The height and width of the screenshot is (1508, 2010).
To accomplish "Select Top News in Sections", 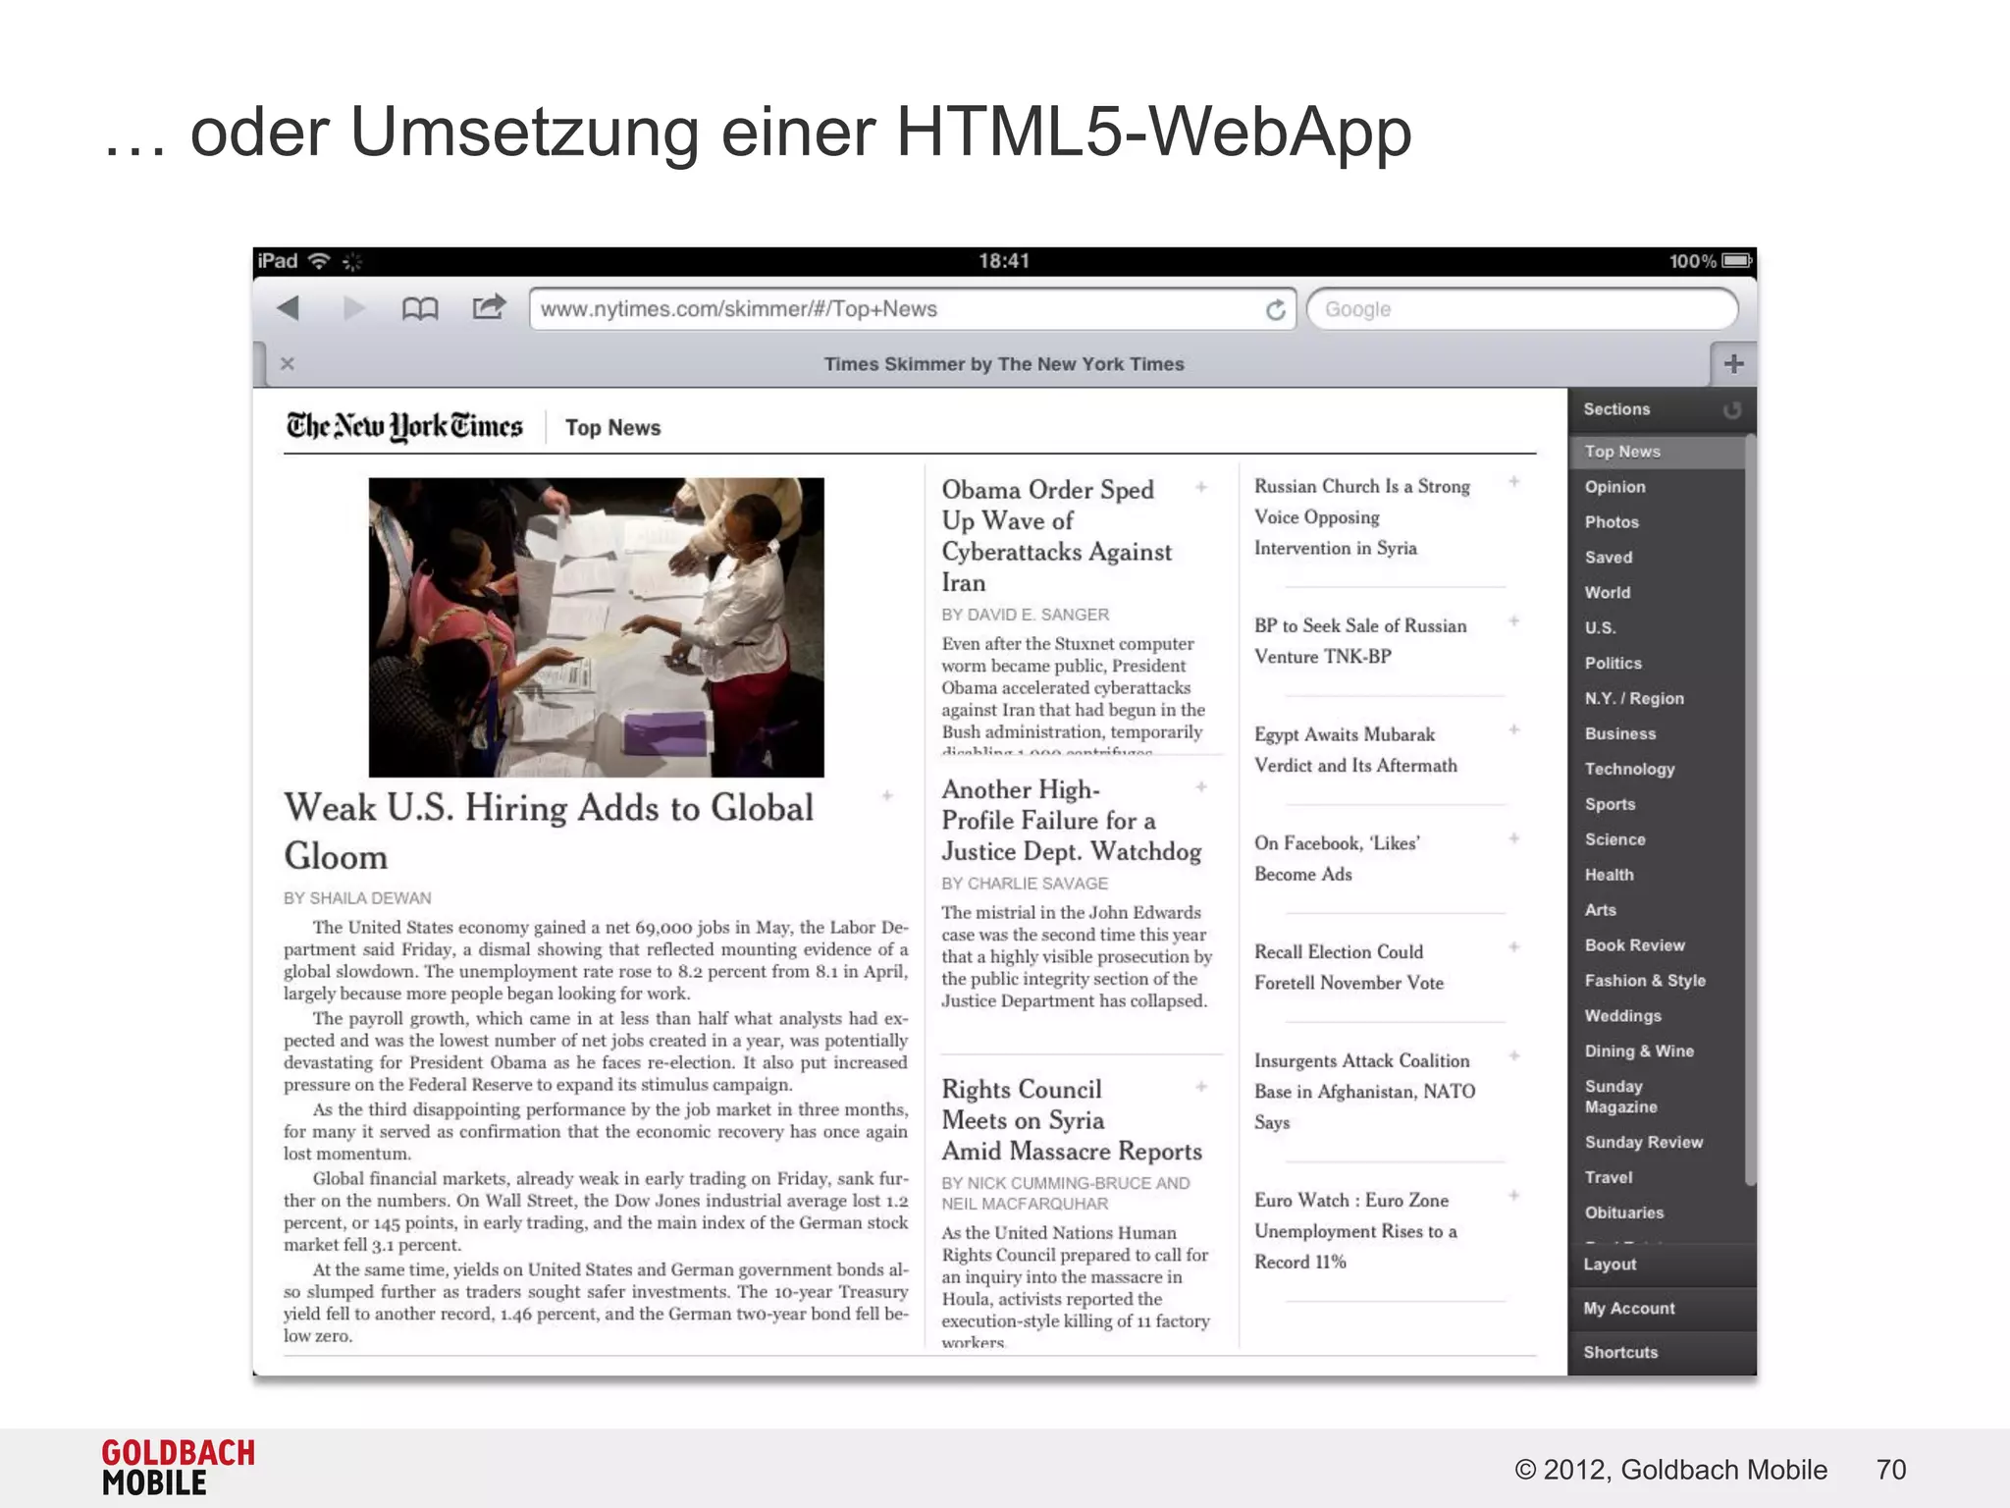I will pyautogui.click(x=1656, y=452).
